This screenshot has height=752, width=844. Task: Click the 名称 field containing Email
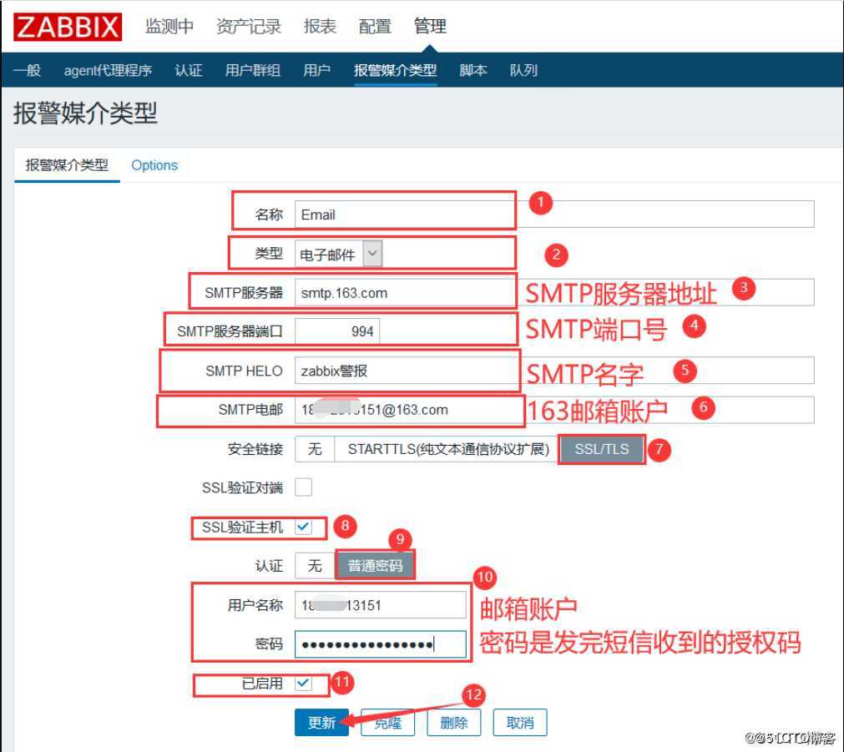554,214
